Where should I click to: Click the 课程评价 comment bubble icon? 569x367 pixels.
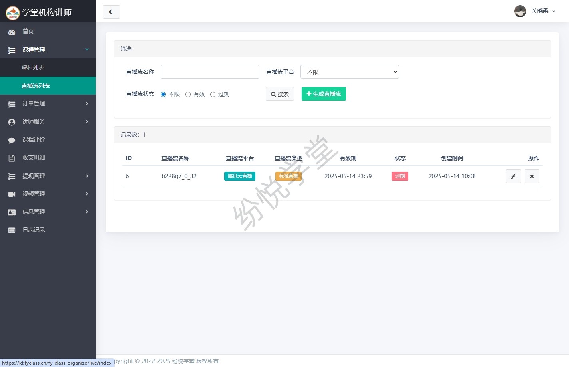(12, 140)
